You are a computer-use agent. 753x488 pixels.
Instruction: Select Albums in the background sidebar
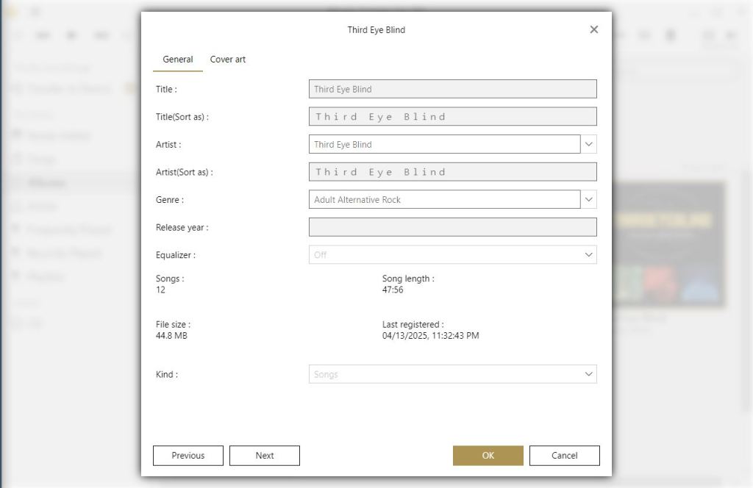48,183
